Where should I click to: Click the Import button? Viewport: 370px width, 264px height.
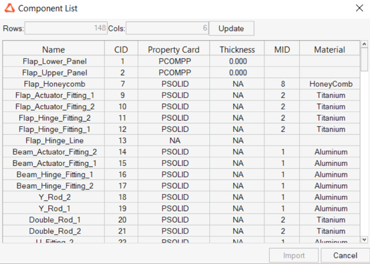tap(294, 255)
